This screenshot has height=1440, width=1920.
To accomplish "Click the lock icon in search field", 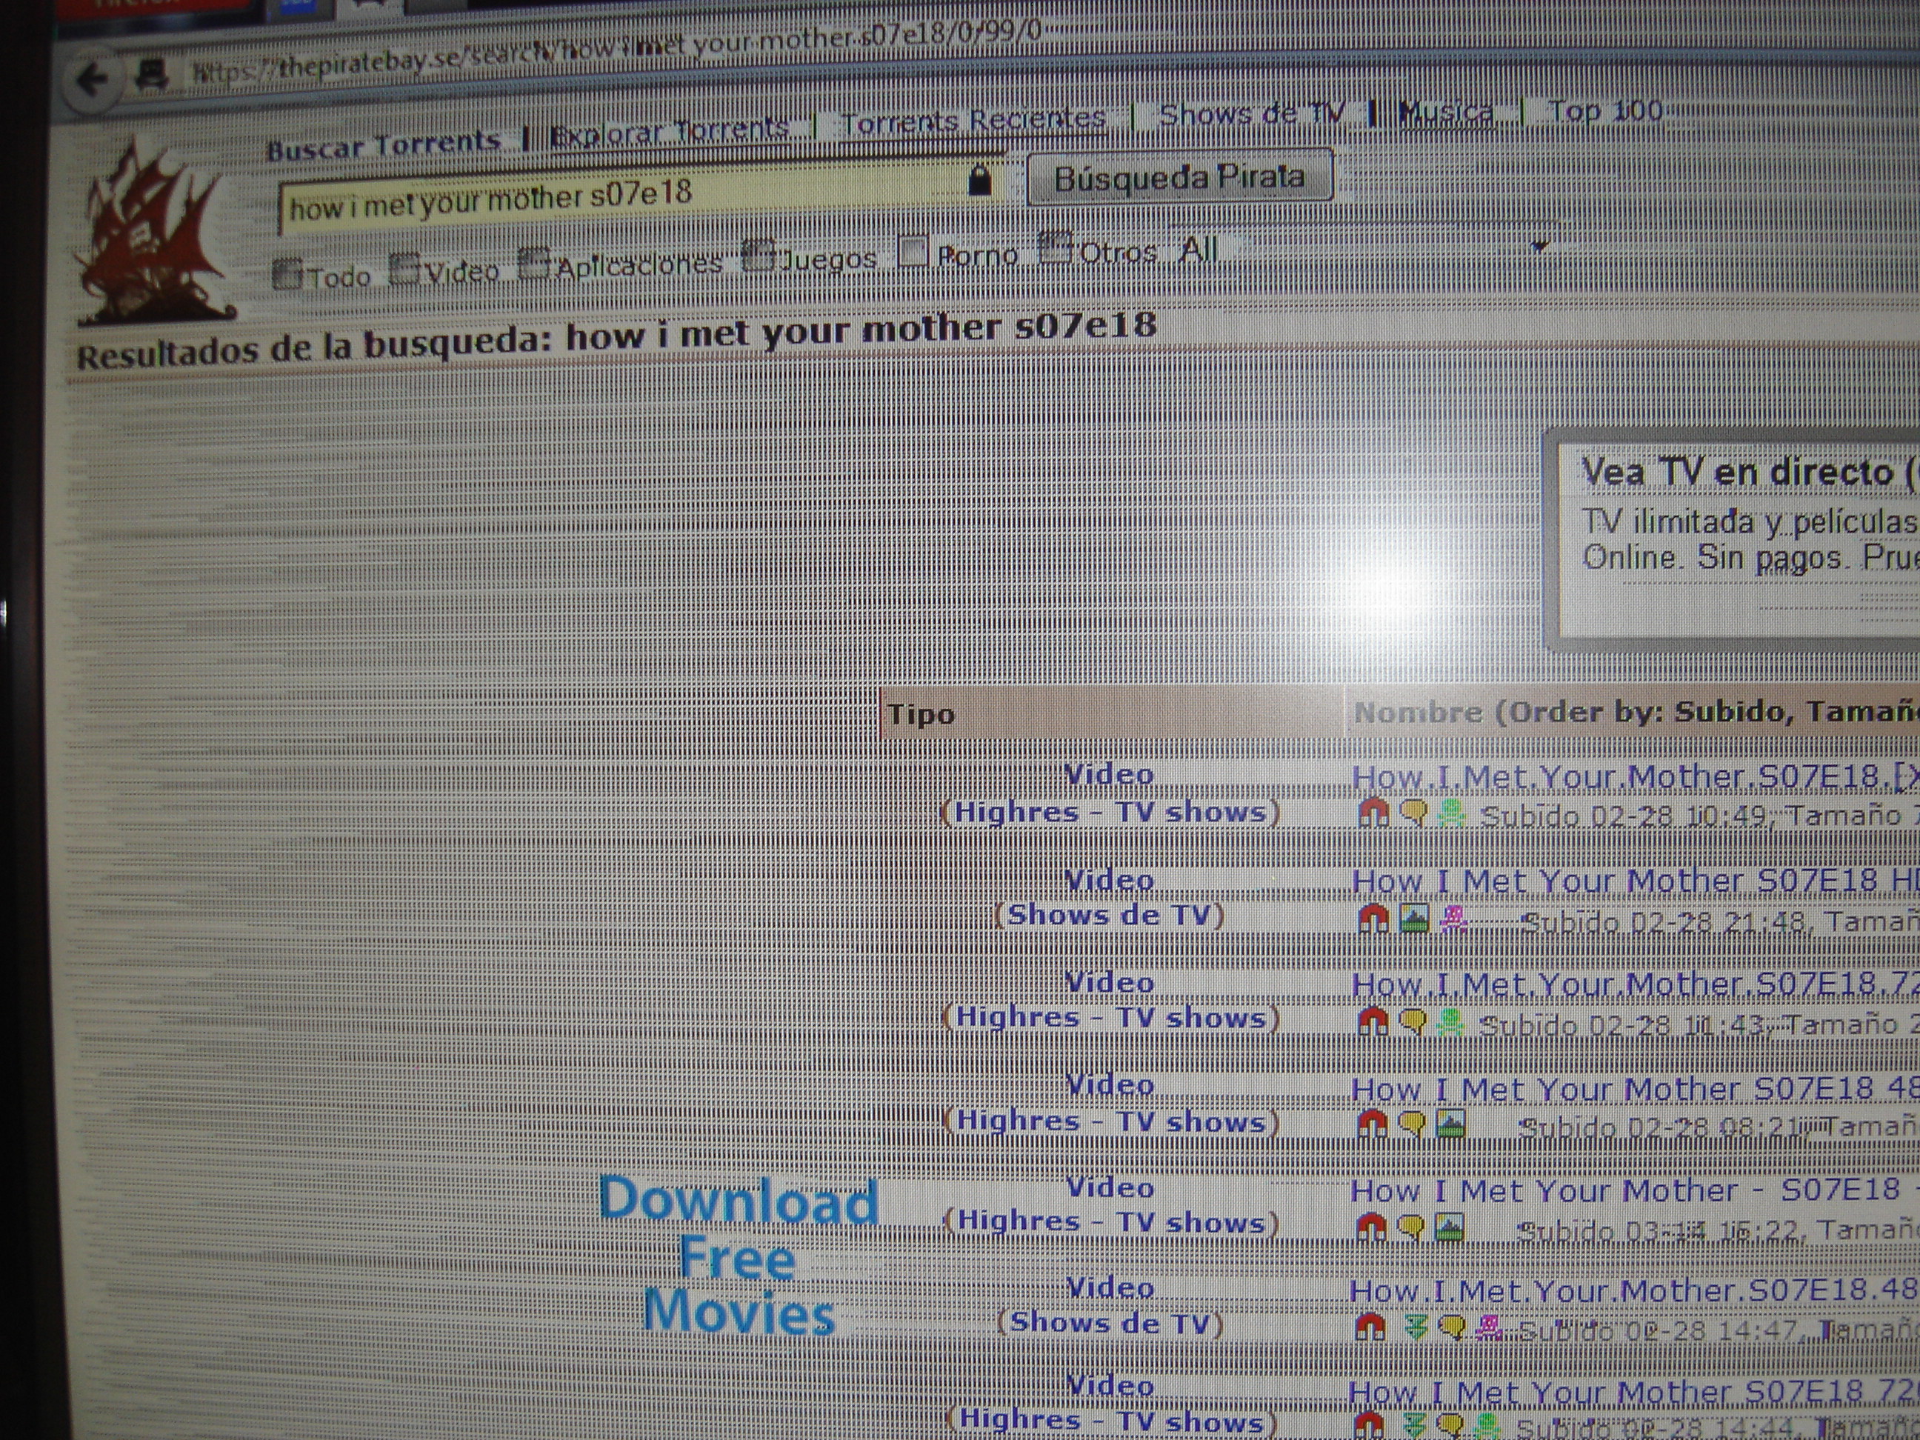I will (x=979, y=181).
